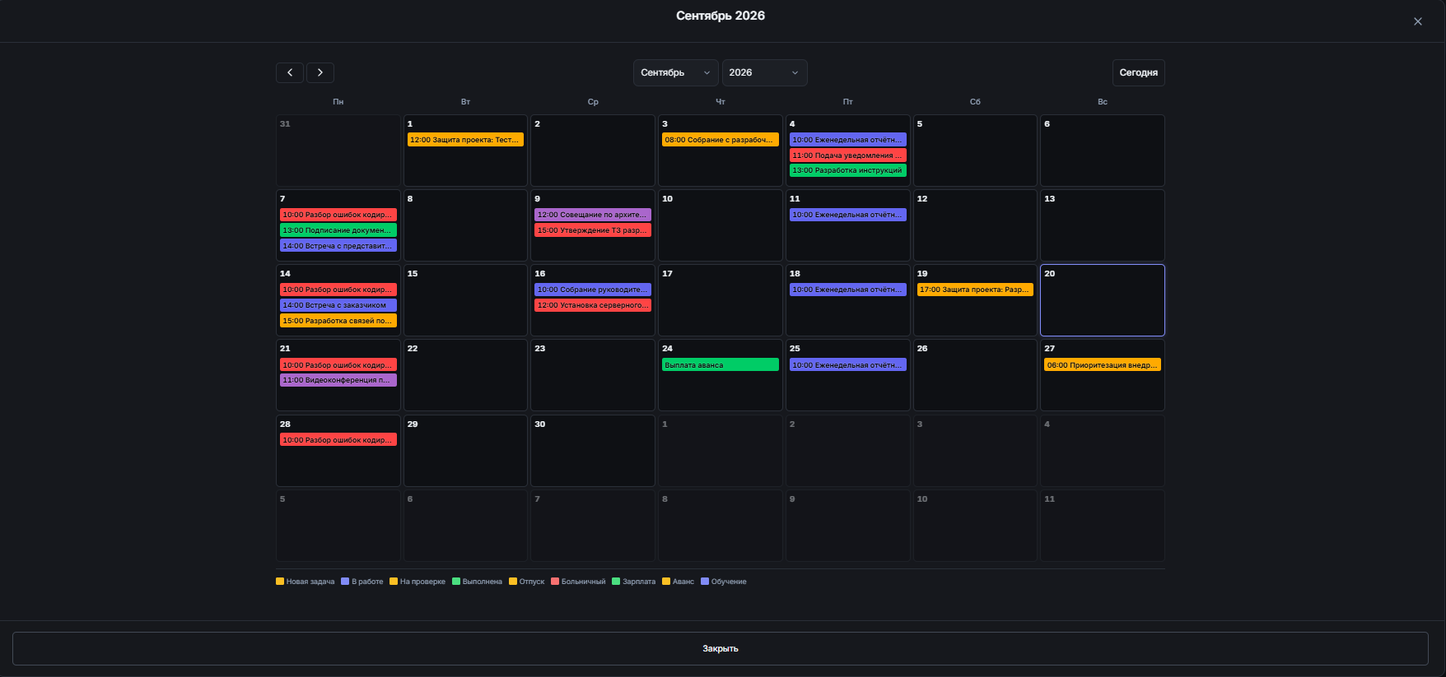Open the Выплата аванса event
Screen dimensions: 1446x677
720,365
